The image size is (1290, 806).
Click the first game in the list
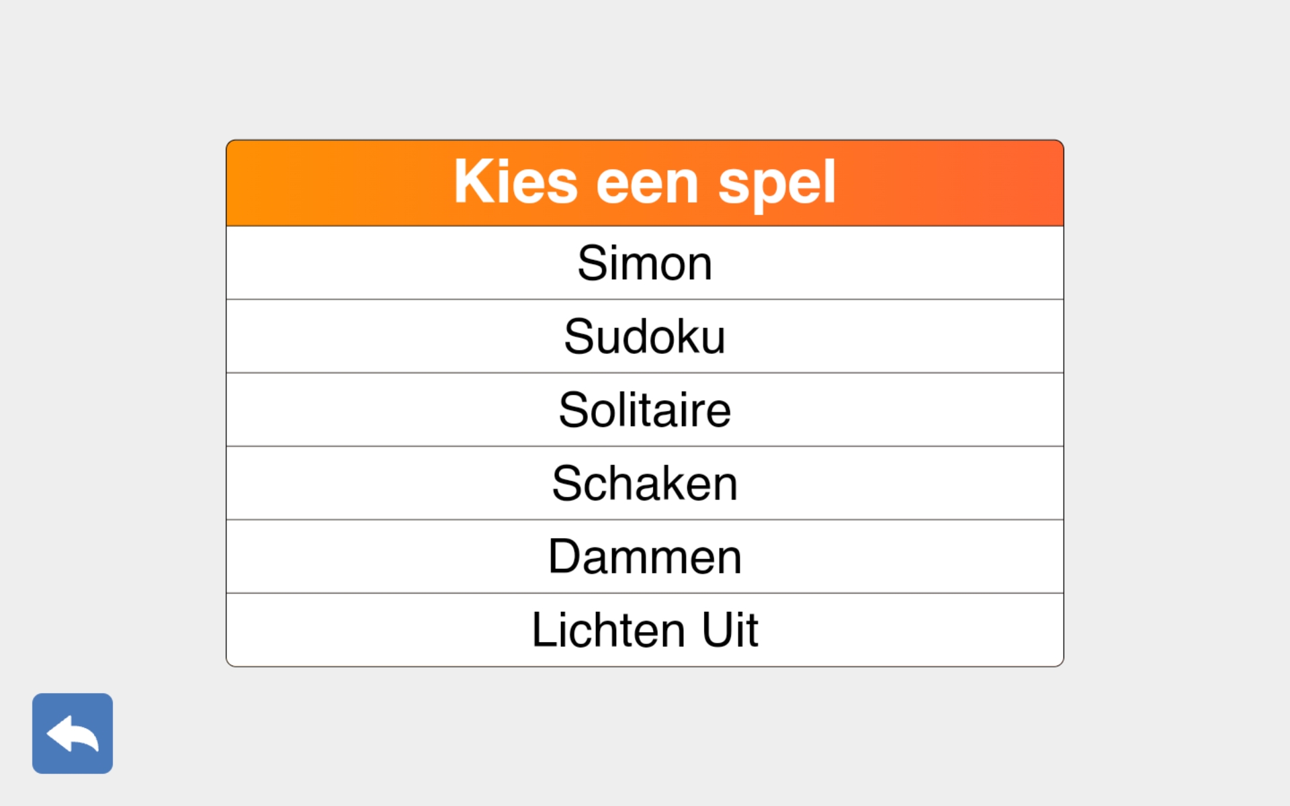[x=644, y=263]
